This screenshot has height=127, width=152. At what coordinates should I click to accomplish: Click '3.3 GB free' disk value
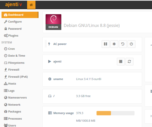pos(83,96)
